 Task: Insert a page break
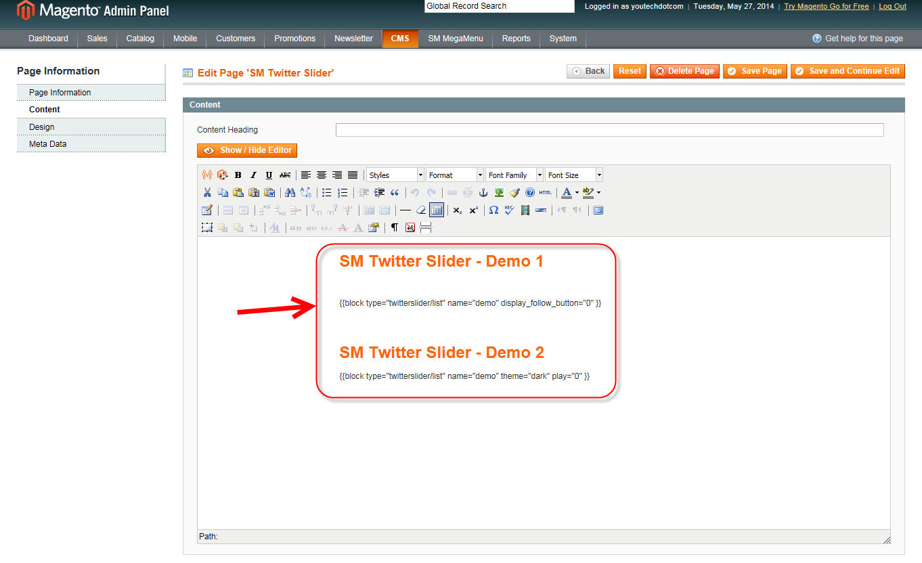pos(426,227)
